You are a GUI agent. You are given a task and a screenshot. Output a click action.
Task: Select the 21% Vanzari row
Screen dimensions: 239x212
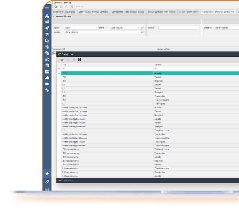[x=107, y=77]
